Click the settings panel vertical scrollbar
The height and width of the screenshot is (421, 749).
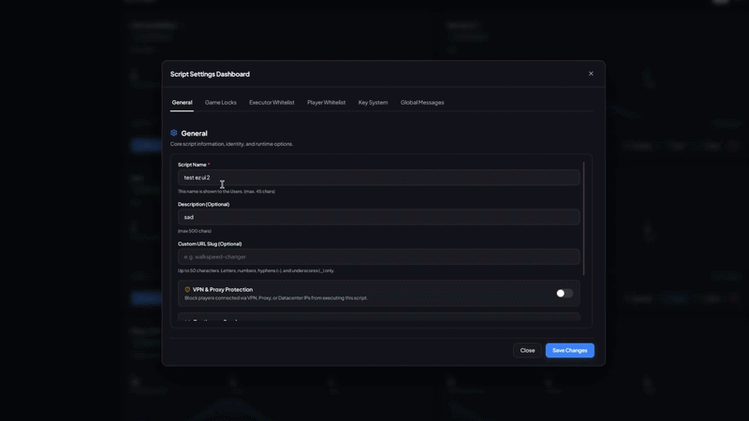583,219
